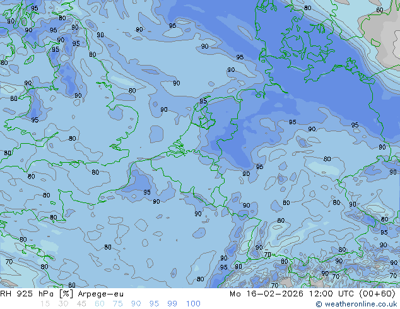Click the legend value 99
This screenshot has height=309, width=400.
pyautogui.click(x=172, y=304)
